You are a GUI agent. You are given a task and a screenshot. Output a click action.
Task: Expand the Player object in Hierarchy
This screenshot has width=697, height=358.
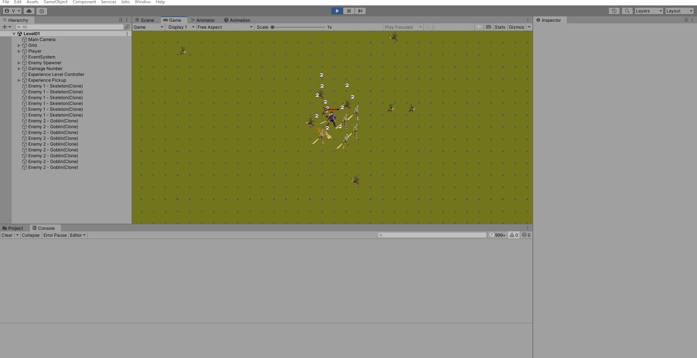coord(19,51)
